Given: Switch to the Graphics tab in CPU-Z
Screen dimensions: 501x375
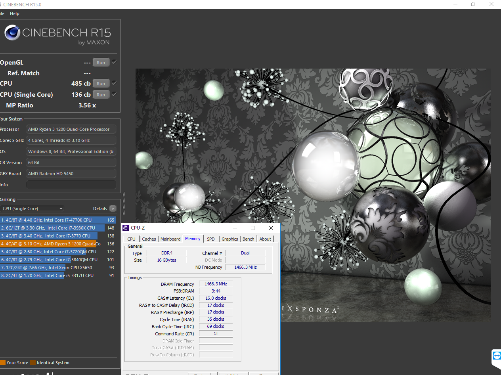Looking at the screenshot, I should point(230,239).
